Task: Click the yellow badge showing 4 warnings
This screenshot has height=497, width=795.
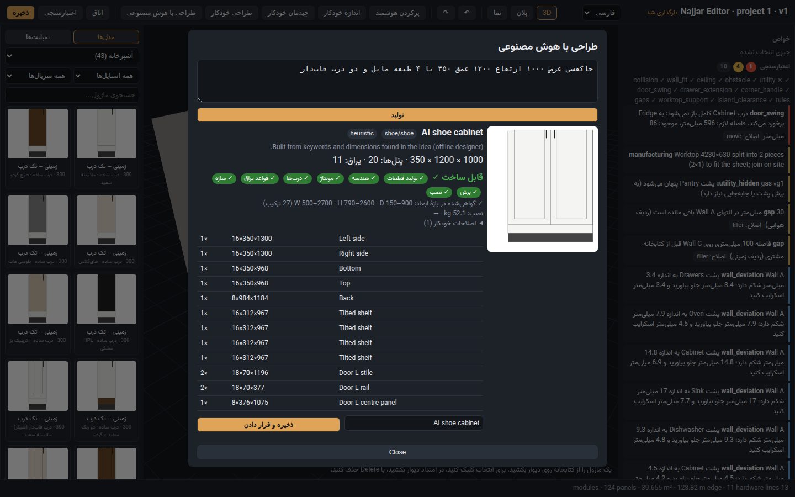Action: [x=738, y=67]
